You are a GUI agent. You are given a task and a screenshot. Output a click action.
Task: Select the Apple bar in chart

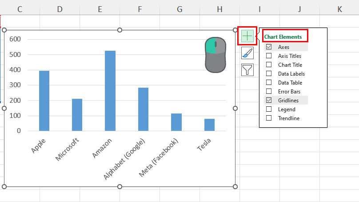[x=44, y=101]
